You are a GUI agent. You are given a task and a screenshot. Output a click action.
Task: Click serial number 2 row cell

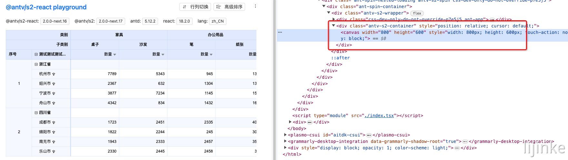coord(19,132)
